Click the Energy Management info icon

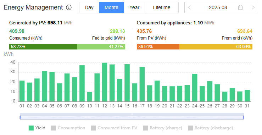pos(69,7)
